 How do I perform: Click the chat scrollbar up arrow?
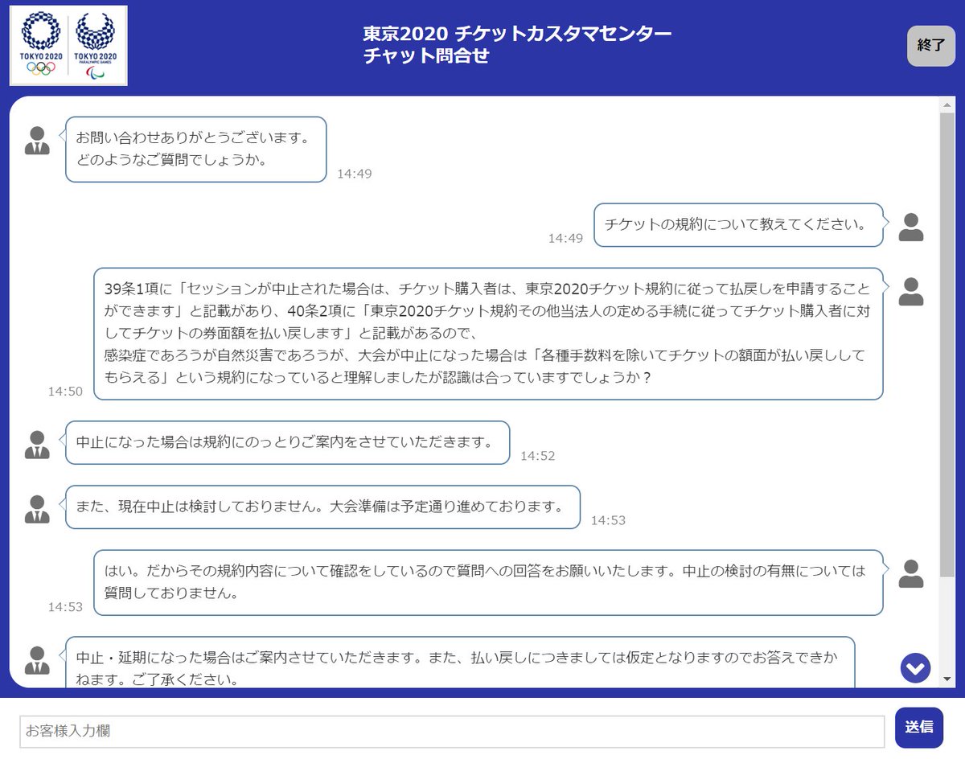[x=947, y=105]
